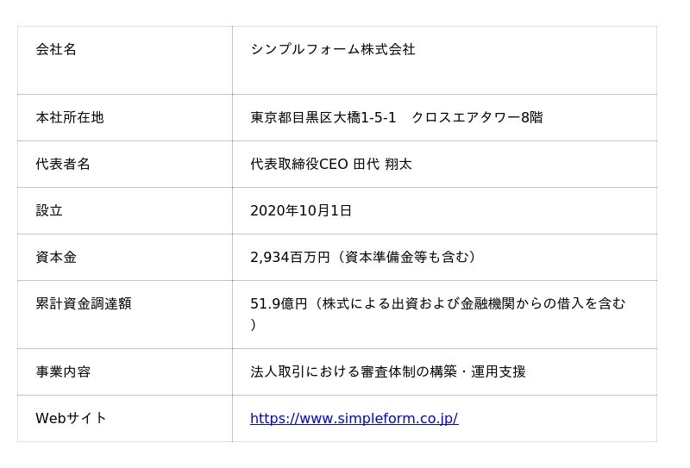Select the 2,934百万円 capital amount
The image size is (690, 468).
click(x=290, y=258)
